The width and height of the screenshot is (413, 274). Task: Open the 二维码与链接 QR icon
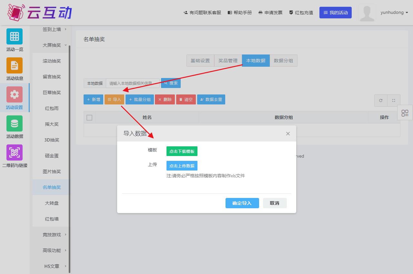pos(15,152)
